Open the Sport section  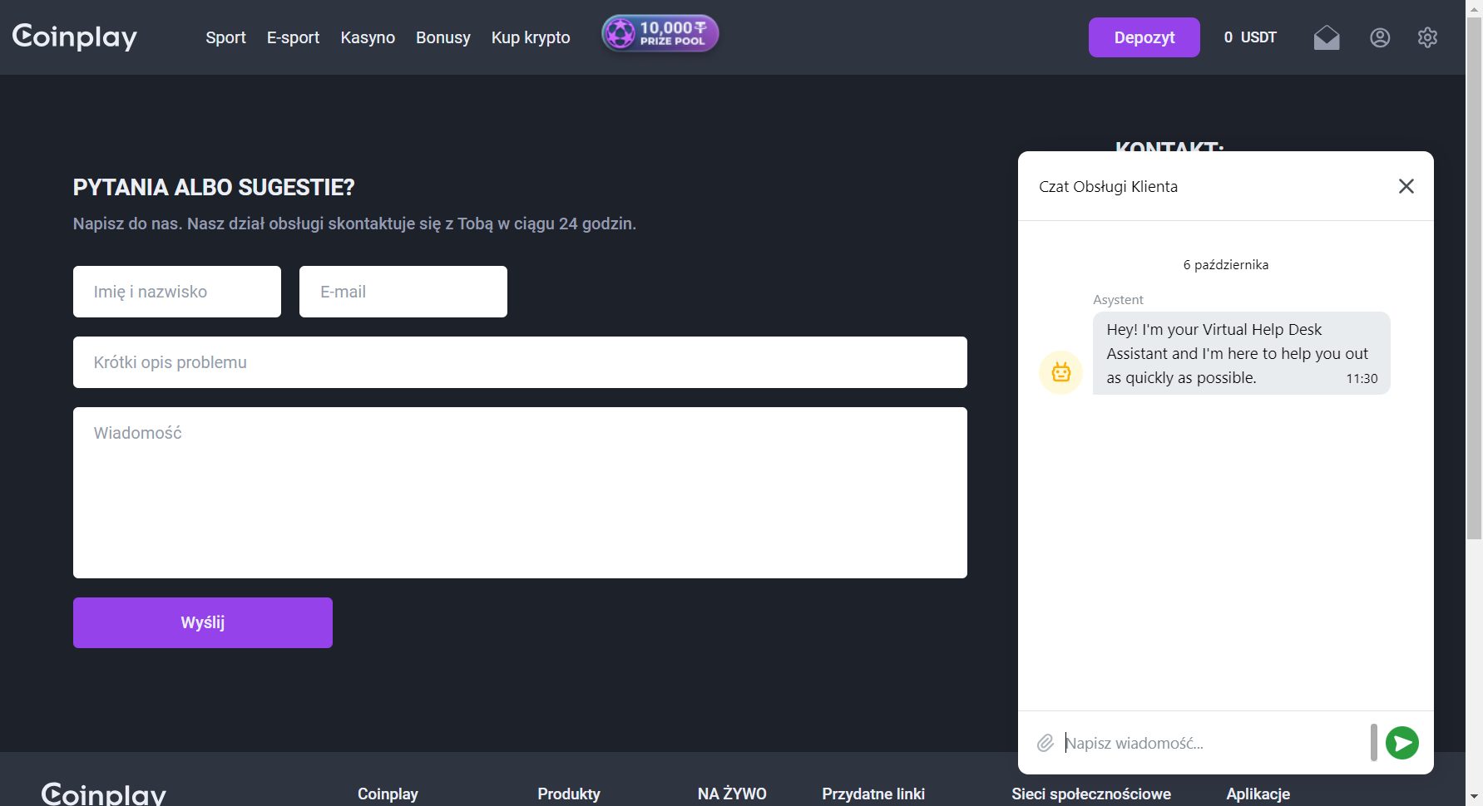225,37
